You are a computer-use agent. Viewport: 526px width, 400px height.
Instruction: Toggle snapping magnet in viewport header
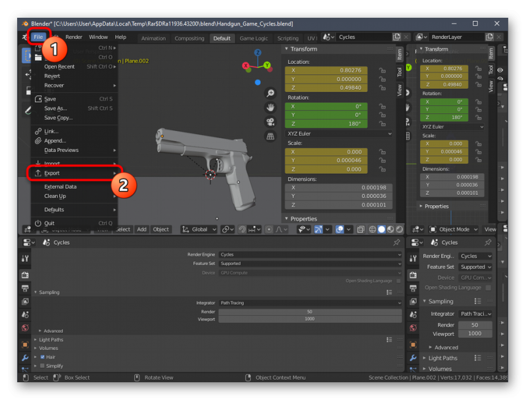tap(242, 229)
